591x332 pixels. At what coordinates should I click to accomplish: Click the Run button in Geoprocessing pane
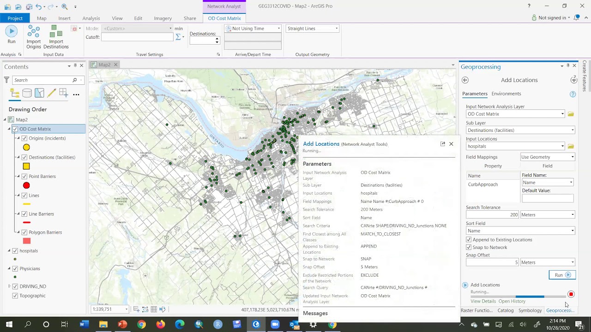pos(562,275)
